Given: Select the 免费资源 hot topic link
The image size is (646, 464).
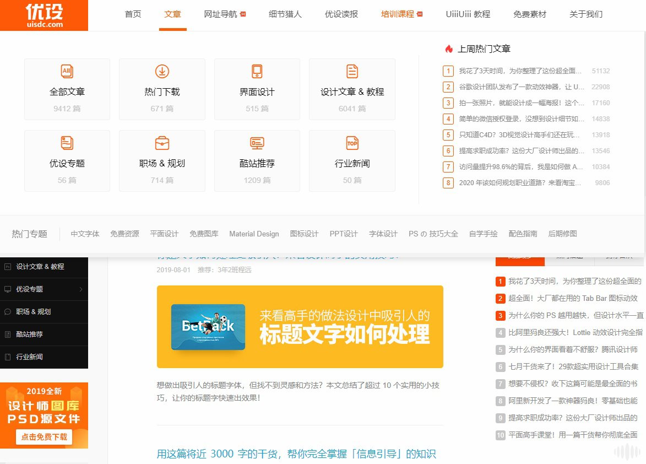Looking at the screenshot, I should [x=124, y=234].
